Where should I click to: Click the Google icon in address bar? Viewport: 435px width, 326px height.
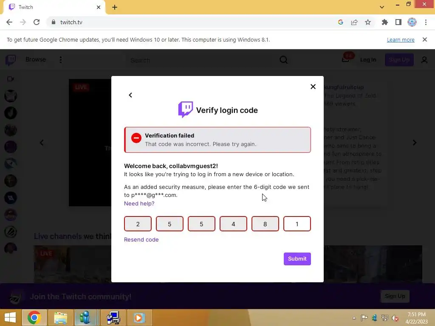click(x=341, y=22)
